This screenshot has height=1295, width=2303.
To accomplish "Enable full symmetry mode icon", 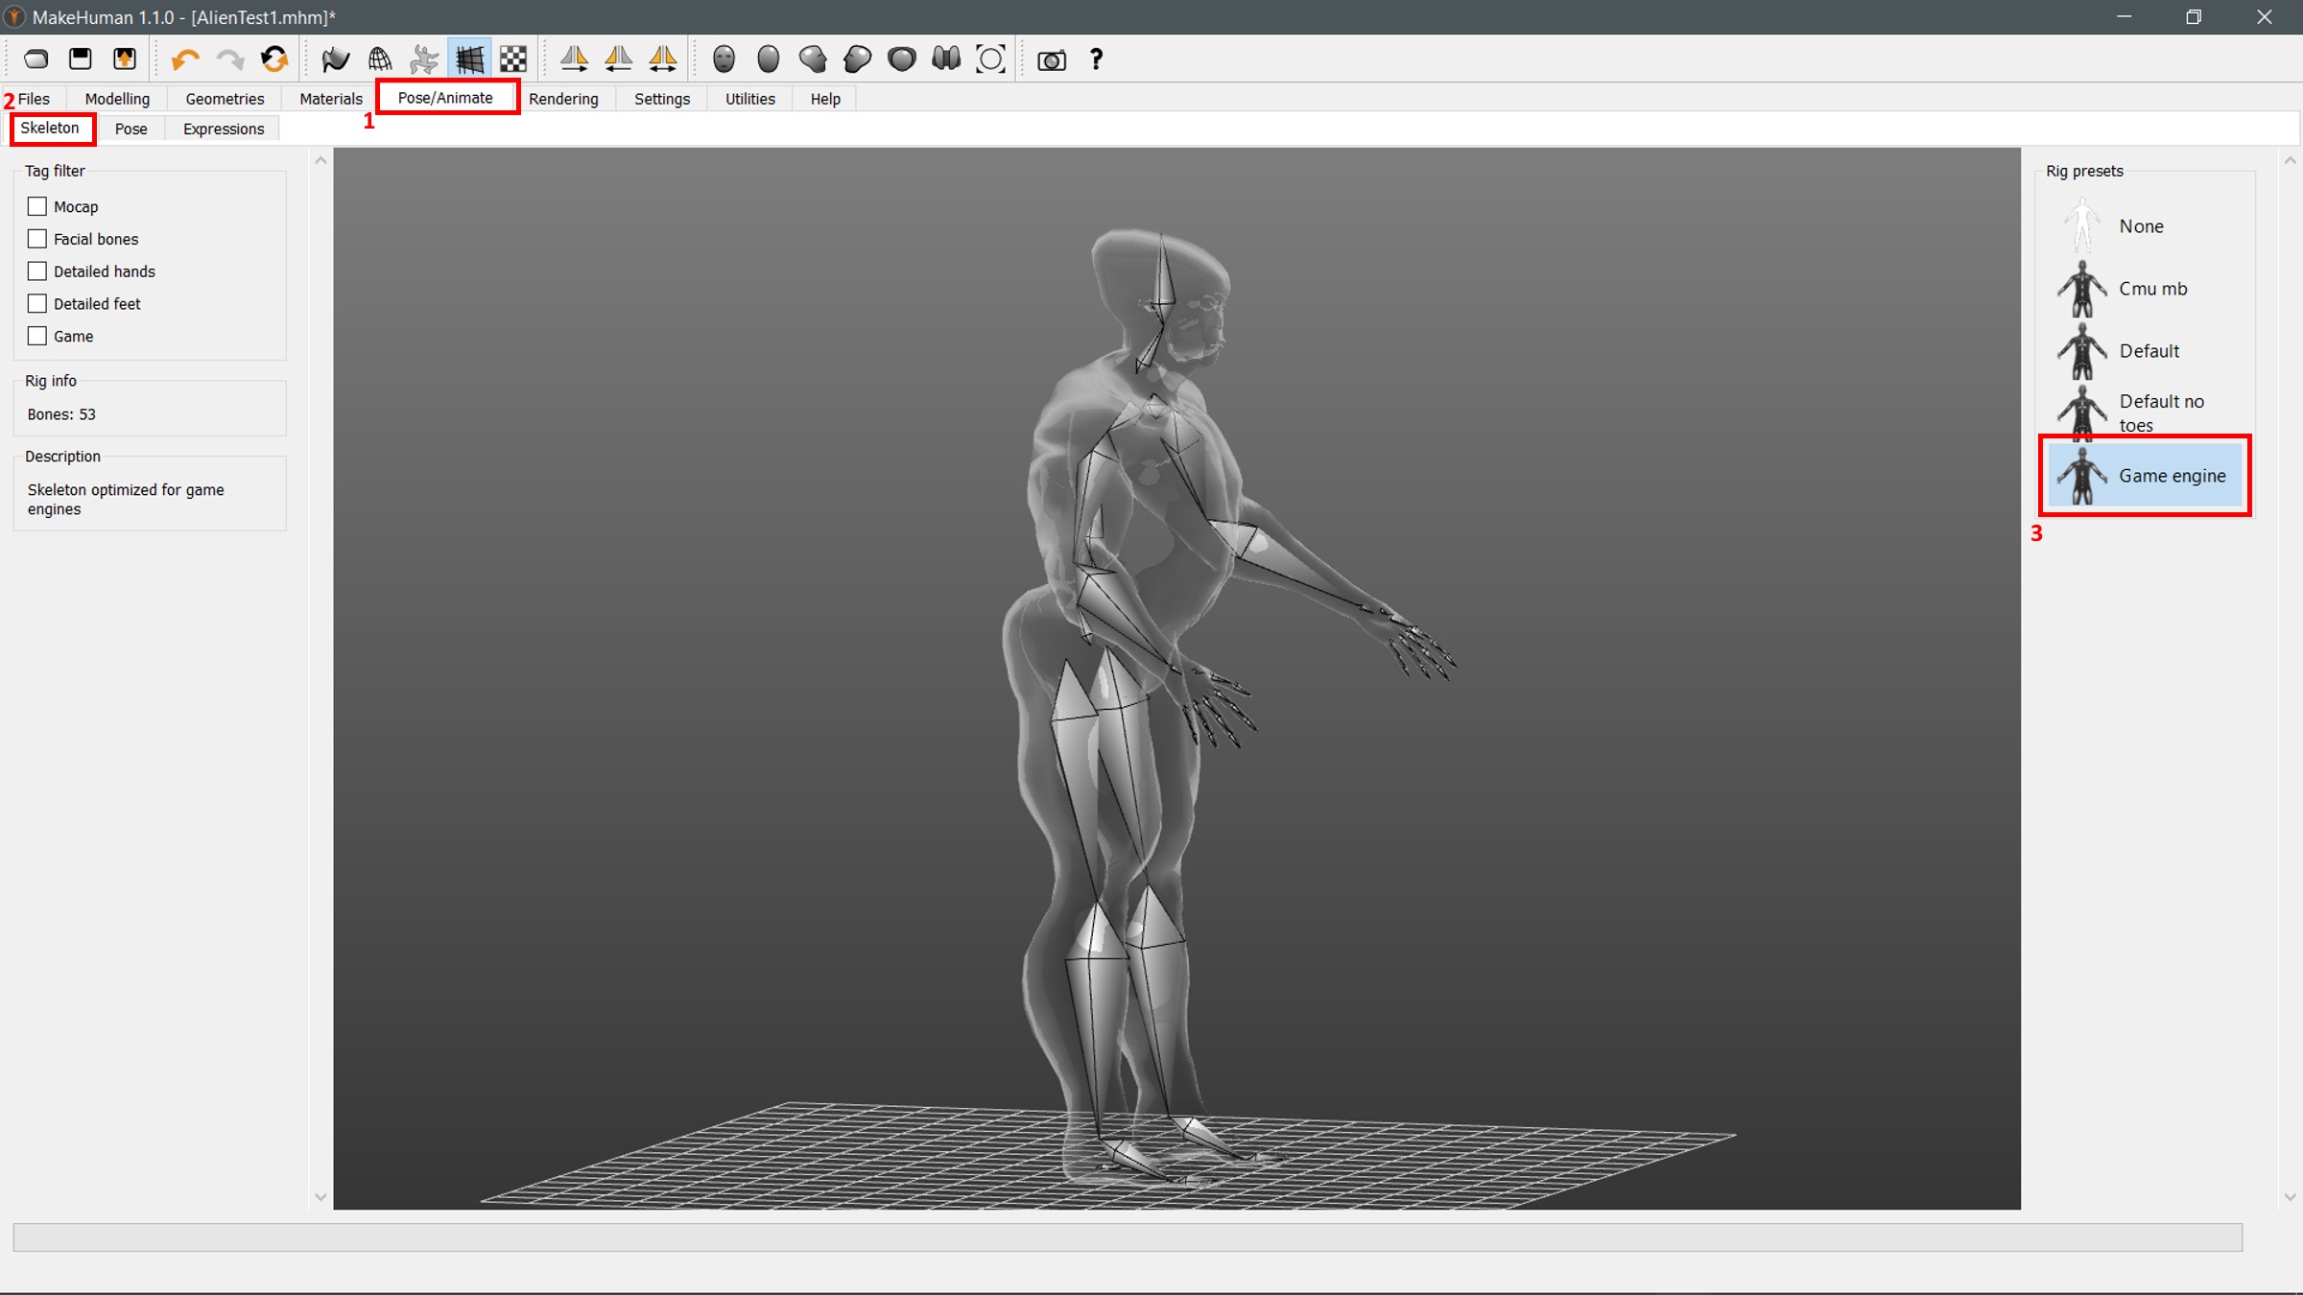I will 663,59.
